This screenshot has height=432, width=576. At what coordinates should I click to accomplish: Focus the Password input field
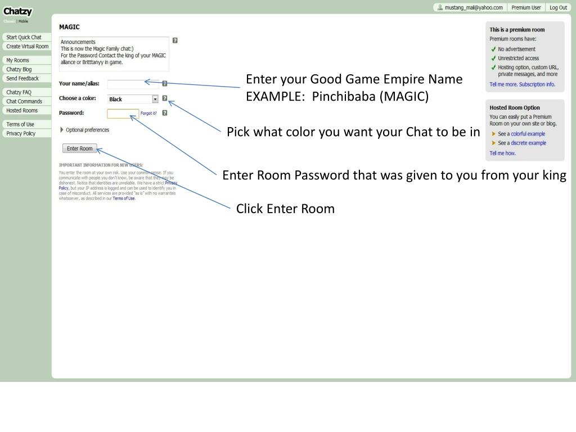tap(123, 114)
